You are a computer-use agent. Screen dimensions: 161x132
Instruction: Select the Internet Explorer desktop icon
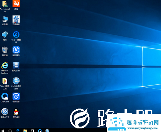coord(5,65)
